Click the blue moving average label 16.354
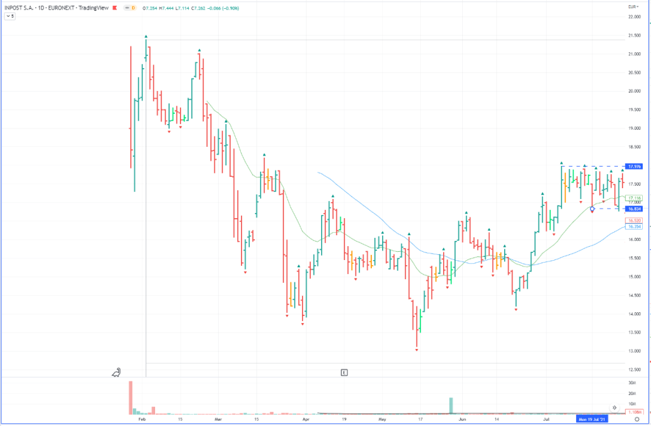Image resolution: width=651 pixels, height=426 pixels. click(634, 226)
